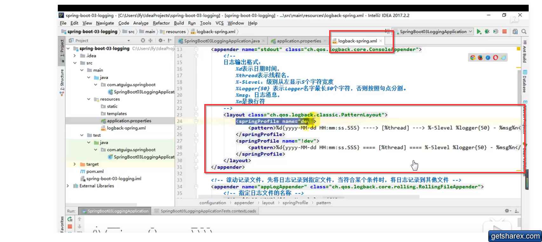Click 'springProfile' in editor breadcrumb
The image size is (542, 242).
pyautogui.click(x=295, y=203)
